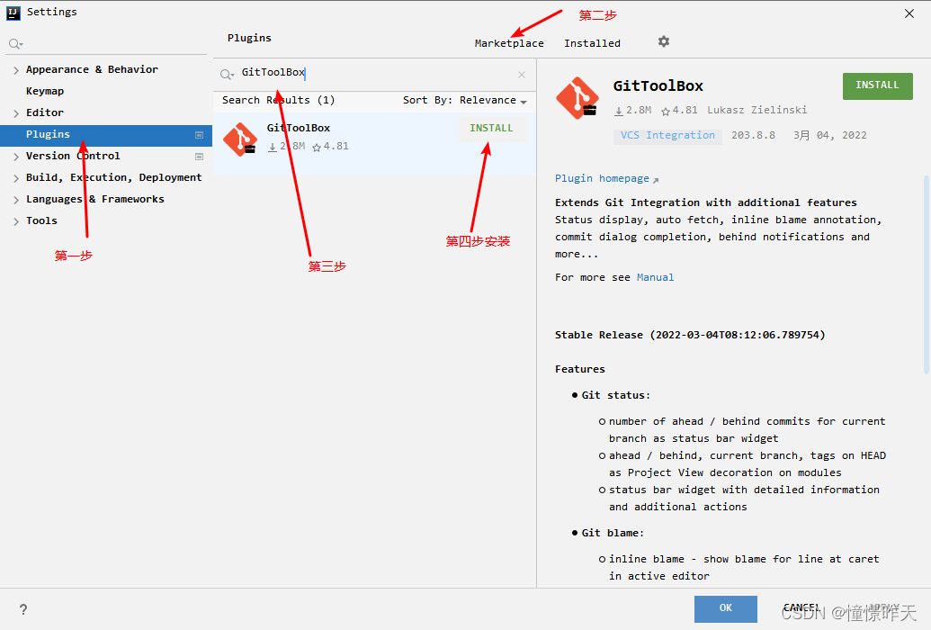
Task: Click the VCS Integration tag
Action: point(668,136)
